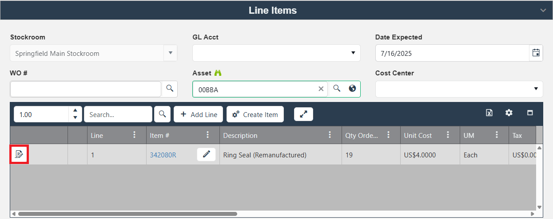Open the Cost Center dropdown

pyautogui.click(x=536, y=89)
